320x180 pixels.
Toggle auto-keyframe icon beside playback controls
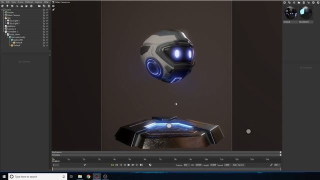click(x=150, y=165)
